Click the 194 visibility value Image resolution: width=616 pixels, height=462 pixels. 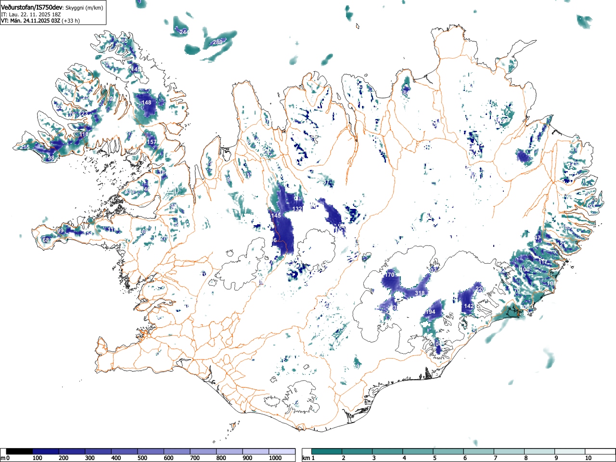coord(430,312)
